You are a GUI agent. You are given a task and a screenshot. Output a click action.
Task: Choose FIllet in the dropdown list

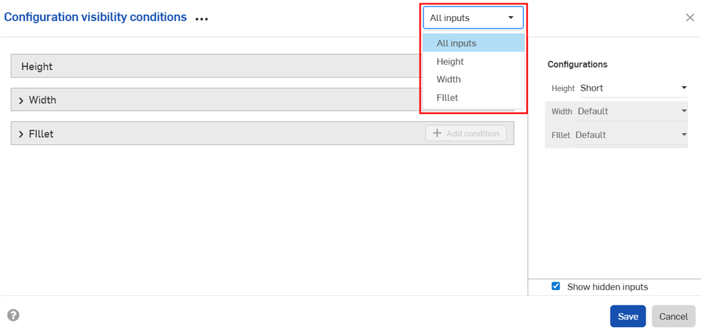coord(473,97)
